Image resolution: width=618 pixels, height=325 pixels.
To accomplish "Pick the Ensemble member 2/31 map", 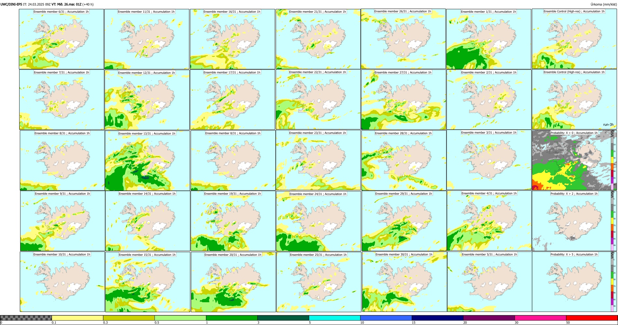I will pos(489,100).
